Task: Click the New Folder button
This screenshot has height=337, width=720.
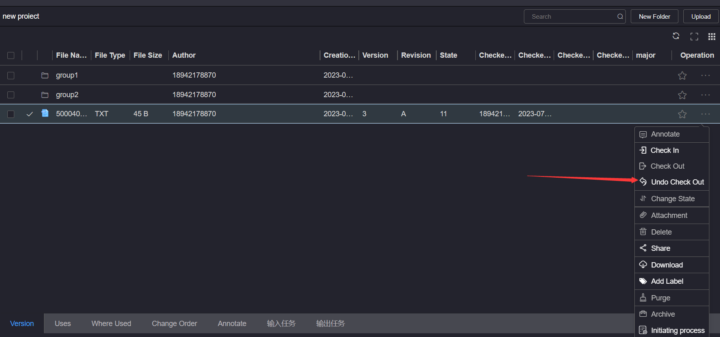Action: [654, 17]
